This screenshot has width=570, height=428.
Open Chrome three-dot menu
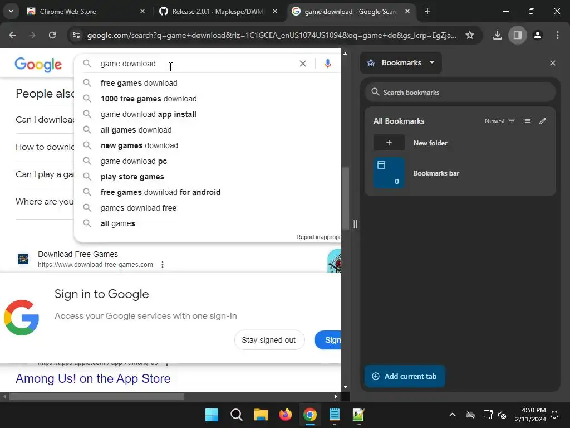coord(558,35)
